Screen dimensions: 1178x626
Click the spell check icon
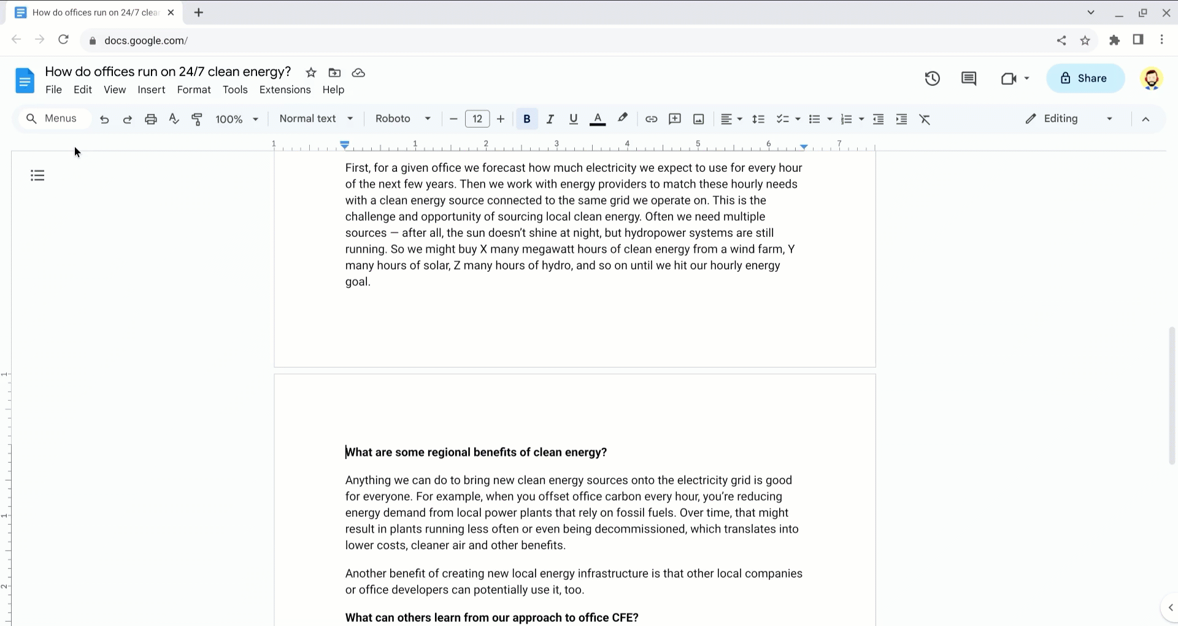(174, 119)
